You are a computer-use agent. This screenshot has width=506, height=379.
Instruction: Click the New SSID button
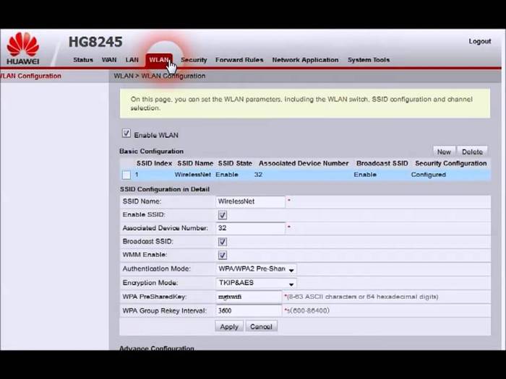443,152
